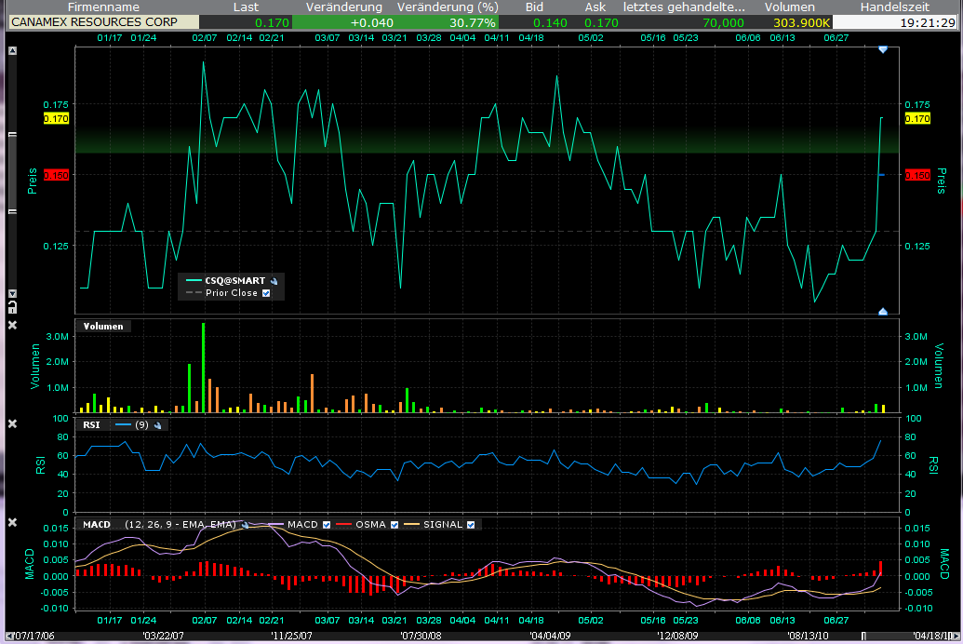963x644 pixels.
Task: Click the blue triangle below the right price axis
Action: coord(882,310)
